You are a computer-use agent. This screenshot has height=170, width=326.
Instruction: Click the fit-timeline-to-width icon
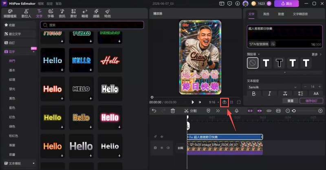pyautogui.click(x=278, y=111)
